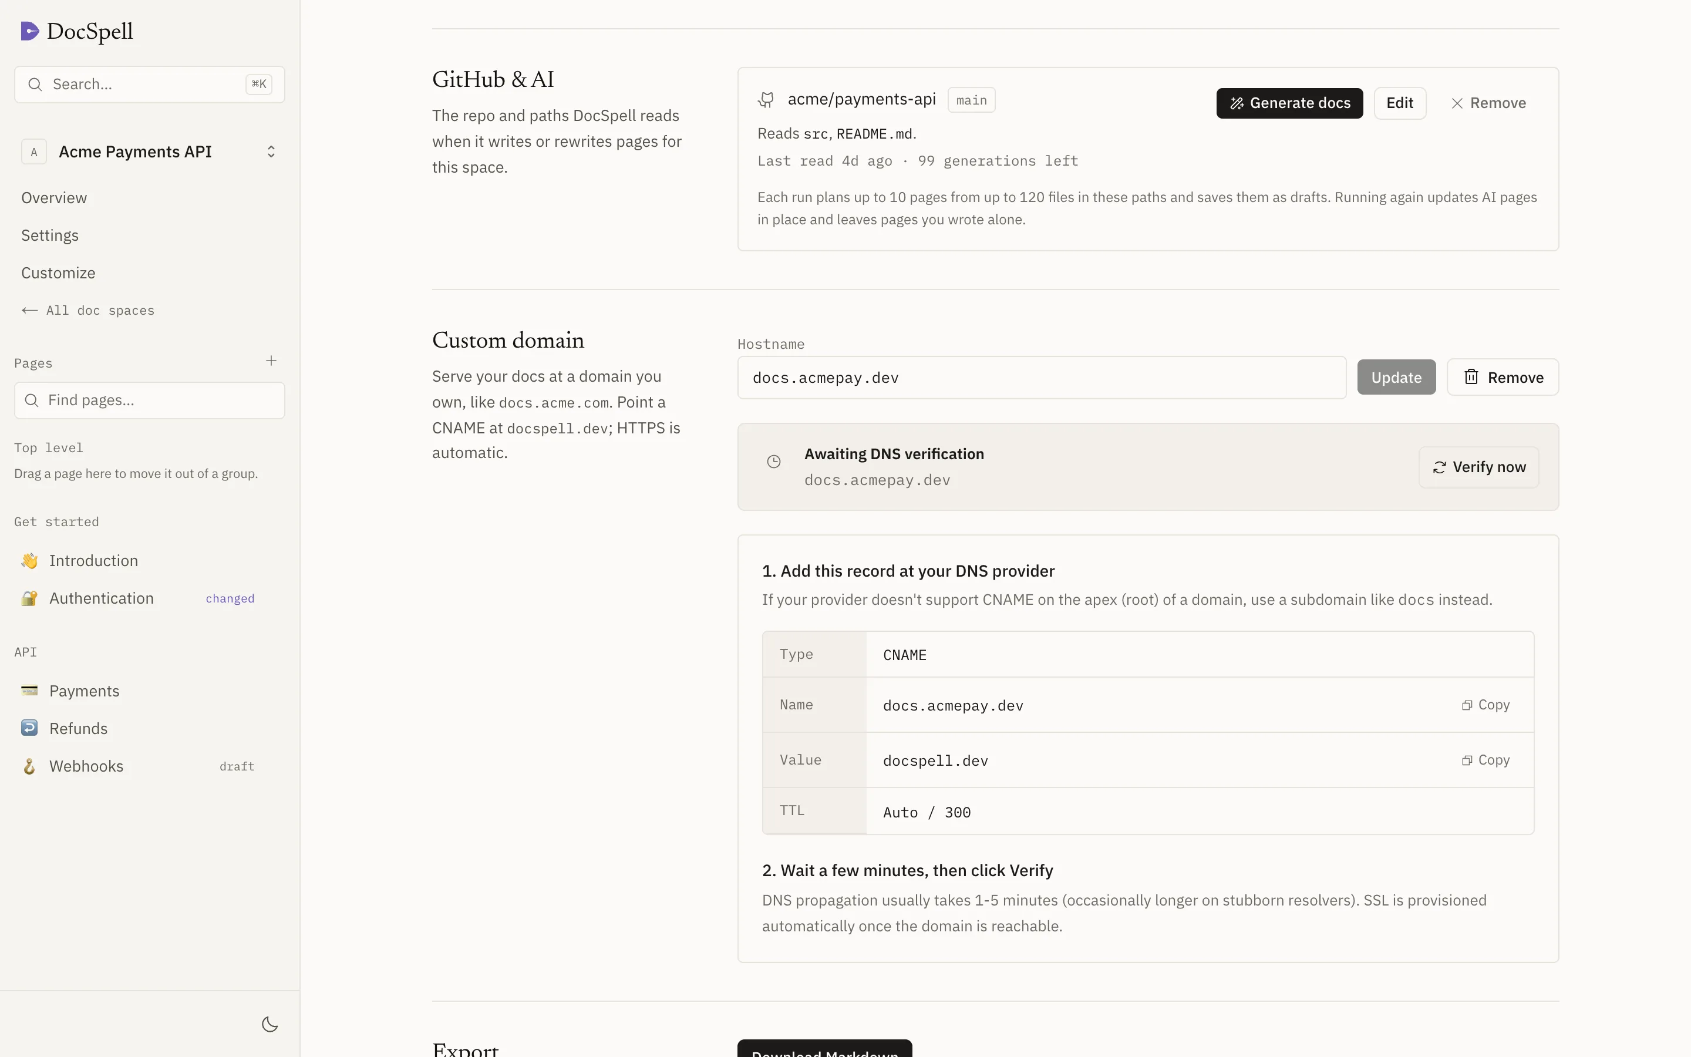1691x1057 pixels.
Task: Click the ⌘K shortcut badge
Action: [258, 84]
